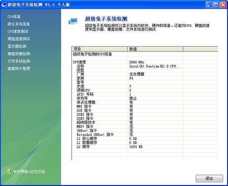Screen dimensions: 228x186
Task: Click the P4 value
Action: (x=131, y=78)
